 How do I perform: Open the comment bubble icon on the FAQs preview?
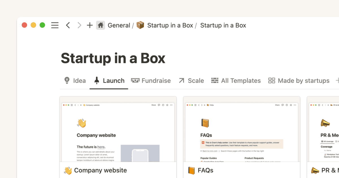pyautogui.click(x=282, y=105)
